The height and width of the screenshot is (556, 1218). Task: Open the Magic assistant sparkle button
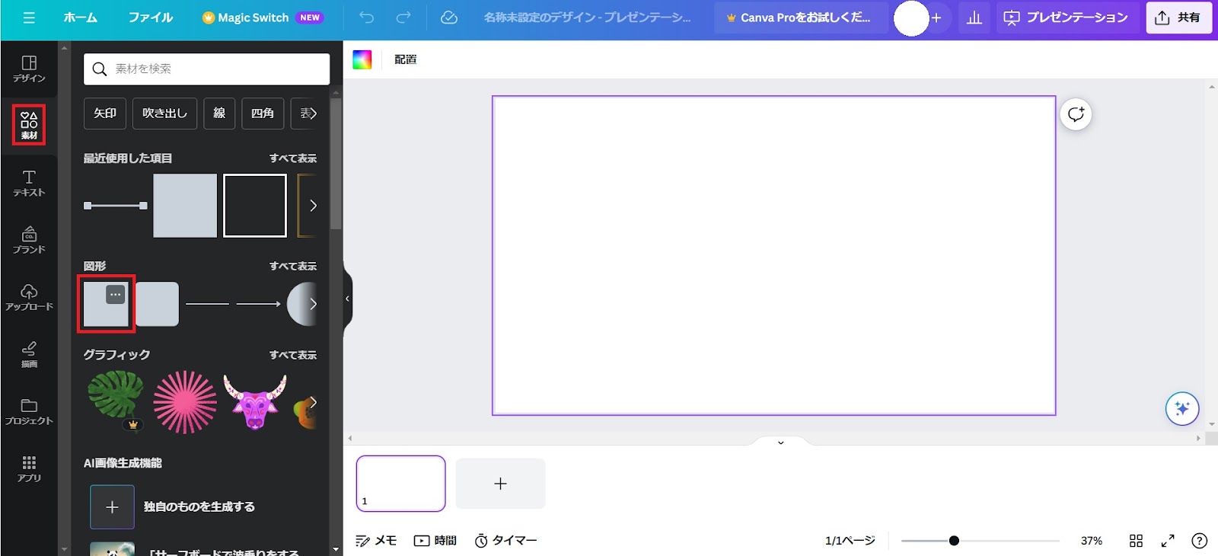tap(1181, 408)
